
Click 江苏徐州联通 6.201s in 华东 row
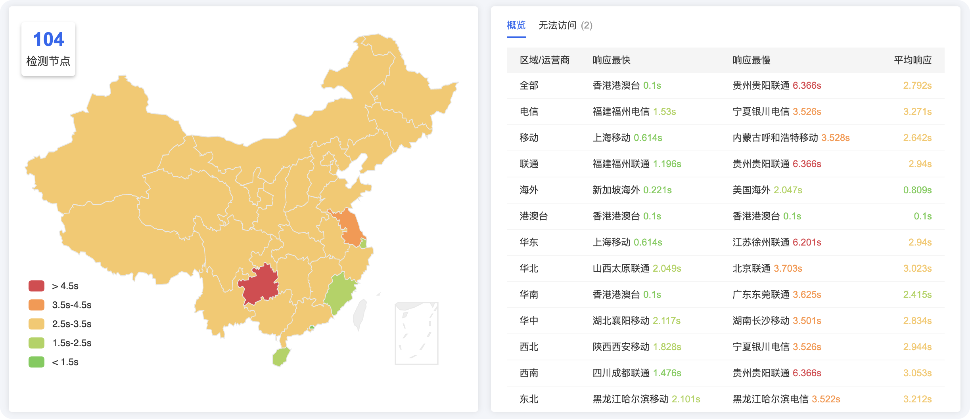pyautogui.click(x=777, y=242)
